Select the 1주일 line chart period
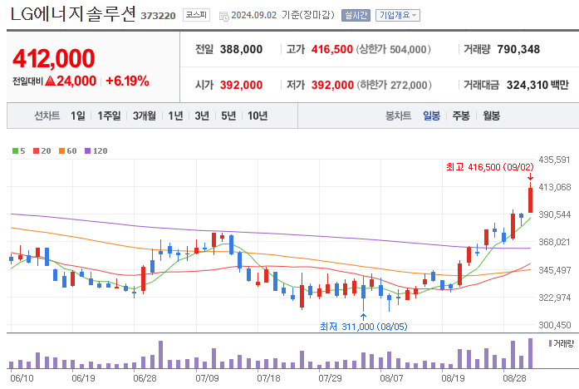 click(109, 116)
